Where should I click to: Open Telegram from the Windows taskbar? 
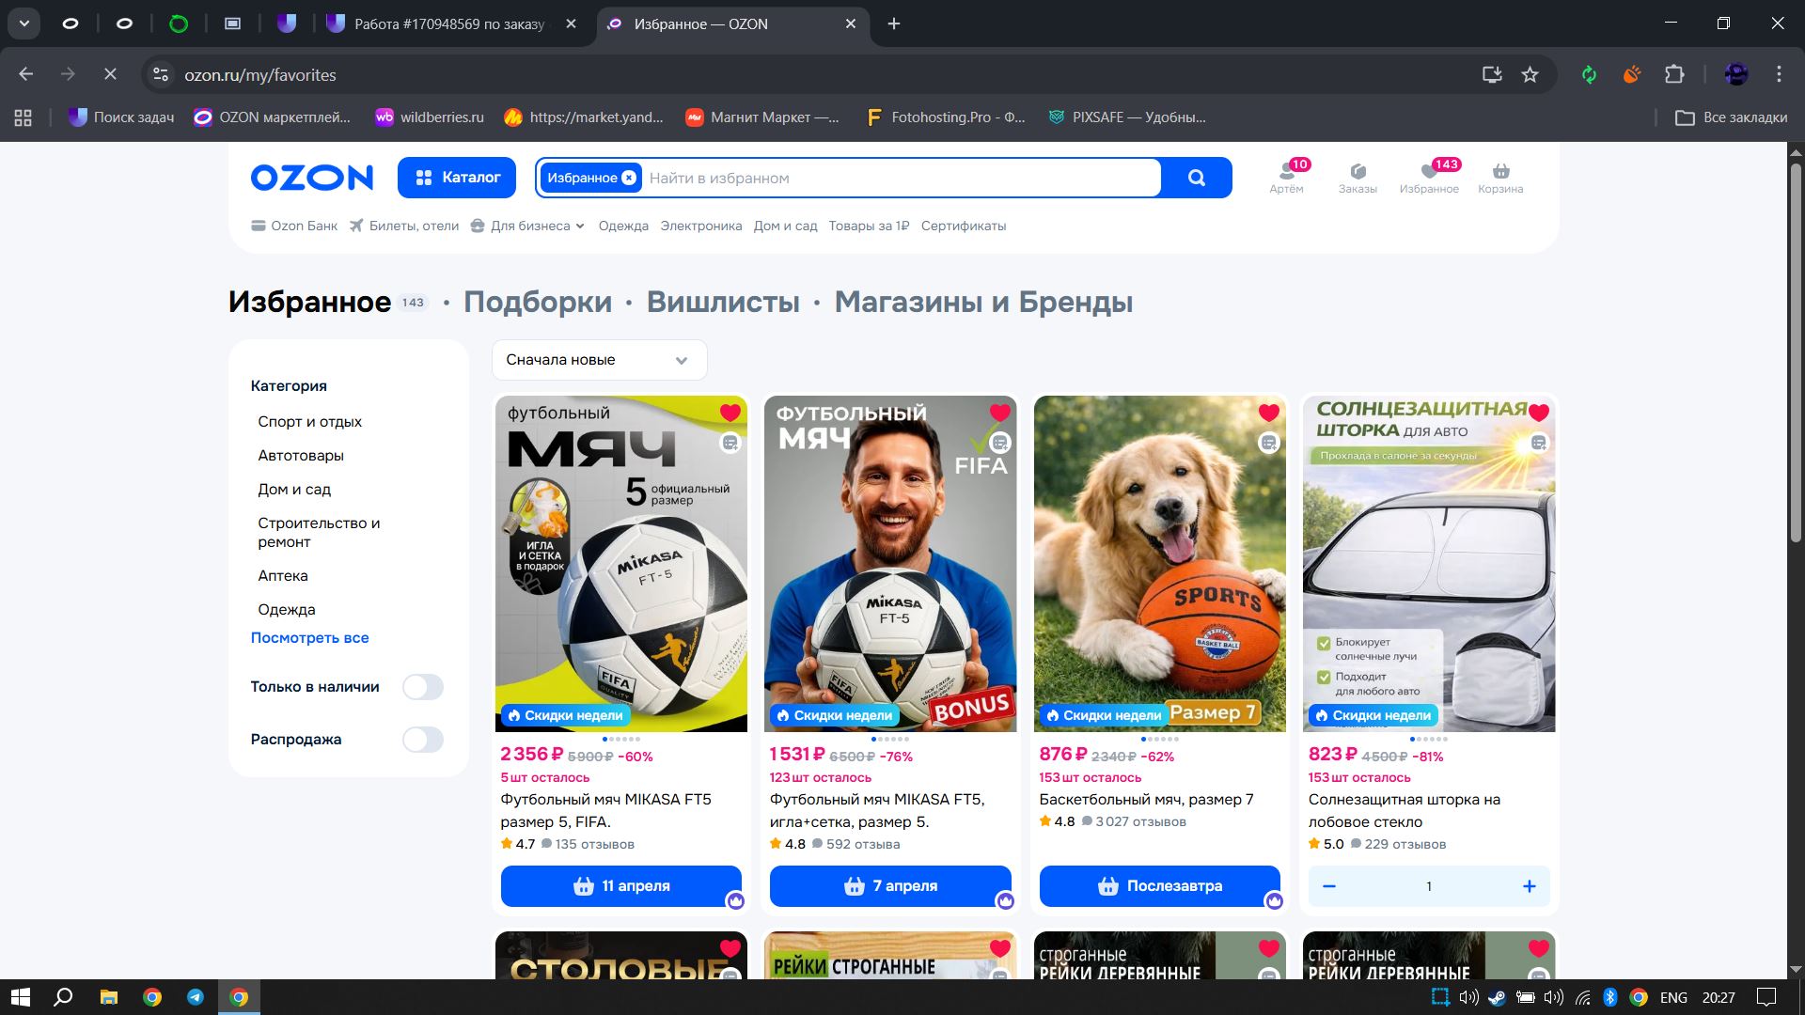click(196, 997)
